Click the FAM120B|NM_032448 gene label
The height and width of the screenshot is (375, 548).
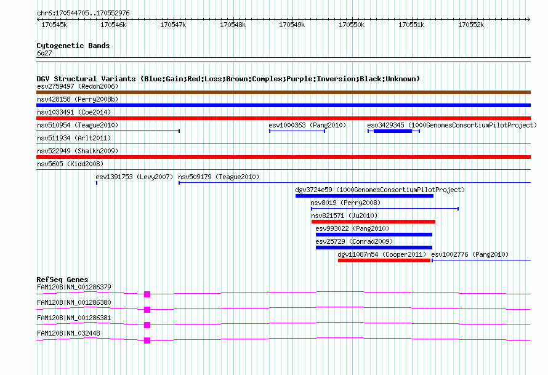(x=68, y=333)
